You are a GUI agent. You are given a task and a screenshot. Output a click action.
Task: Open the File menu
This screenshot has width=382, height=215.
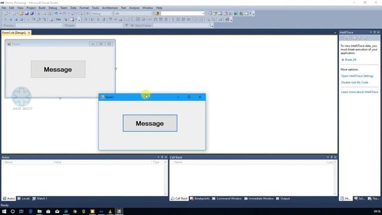4,8
